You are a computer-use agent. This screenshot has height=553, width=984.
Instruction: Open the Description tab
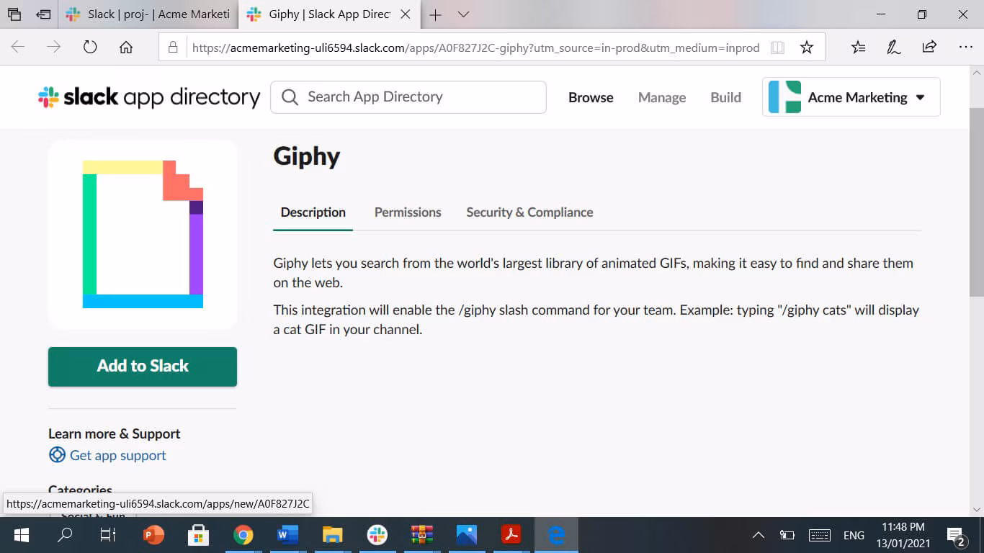313,212
